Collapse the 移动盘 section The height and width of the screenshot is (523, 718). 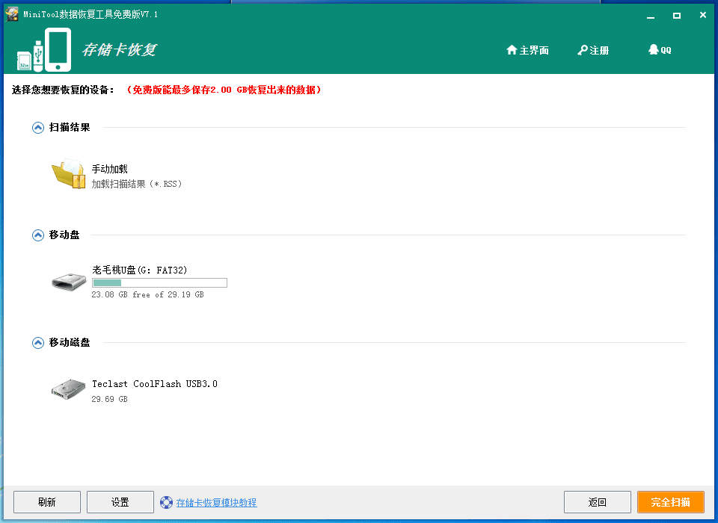[x=38, y=235]
